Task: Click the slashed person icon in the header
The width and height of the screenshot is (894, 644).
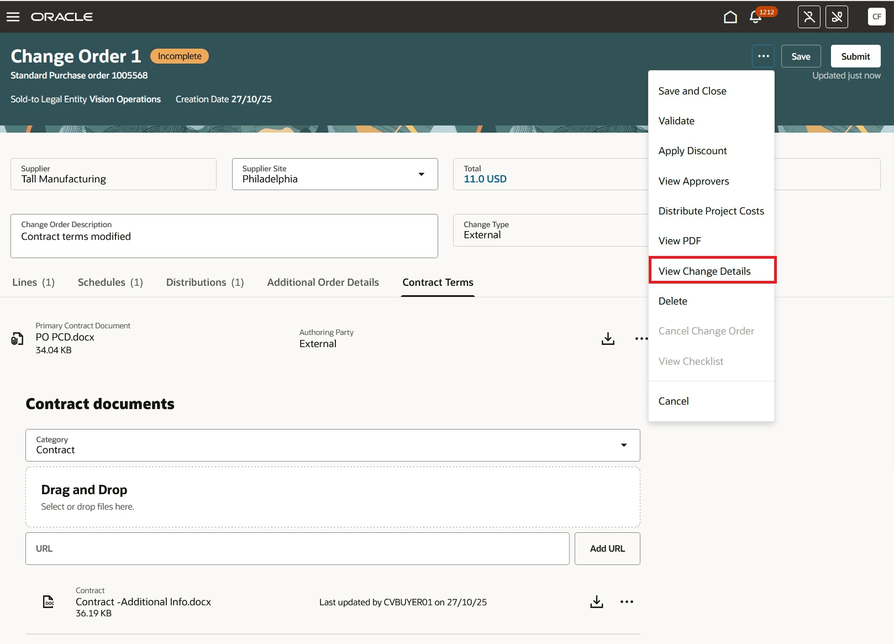Action: 808,17
